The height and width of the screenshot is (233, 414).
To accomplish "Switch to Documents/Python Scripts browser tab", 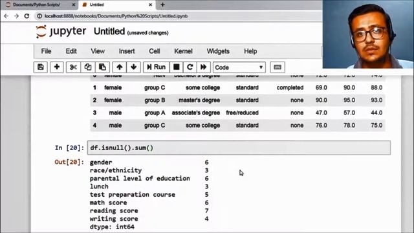I will click(37, 5).
